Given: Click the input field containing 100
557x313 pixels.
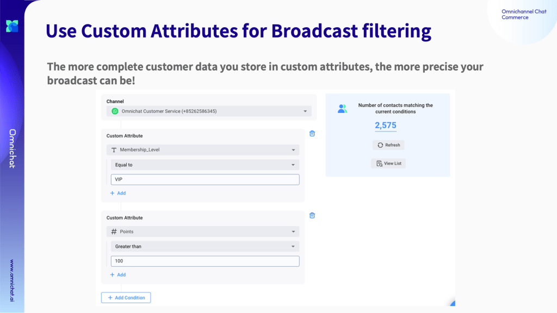Looking at the screenshot, I should (x=205, y=261).
